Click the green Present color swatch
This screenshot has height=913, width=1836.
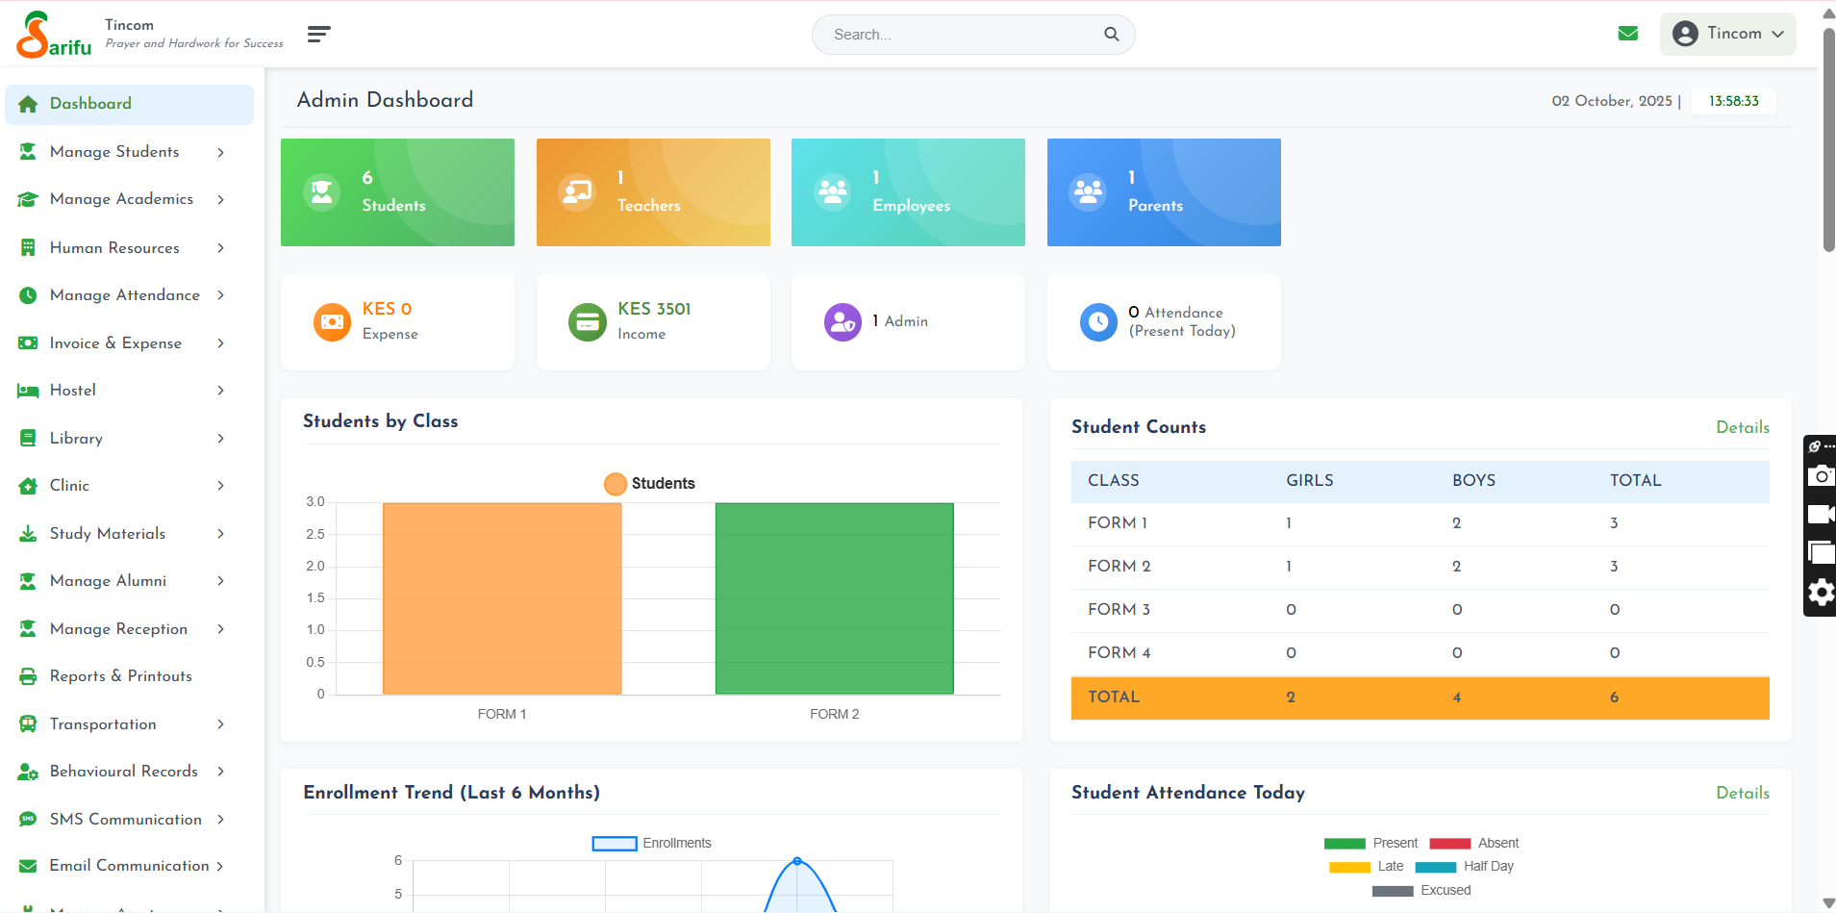pos(1344,844)
